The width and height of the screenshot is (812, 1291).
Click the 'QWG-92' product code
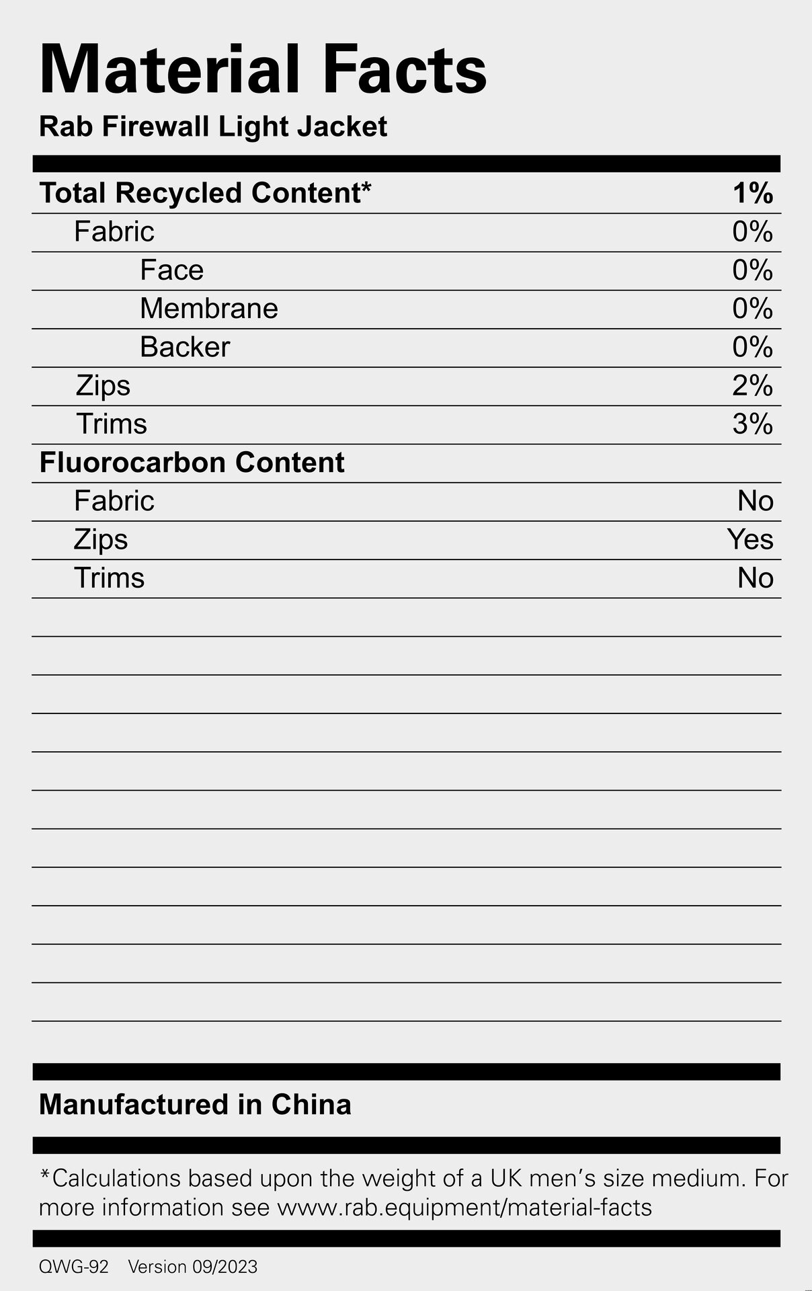pyautogui.click(x=73, y=1267)
